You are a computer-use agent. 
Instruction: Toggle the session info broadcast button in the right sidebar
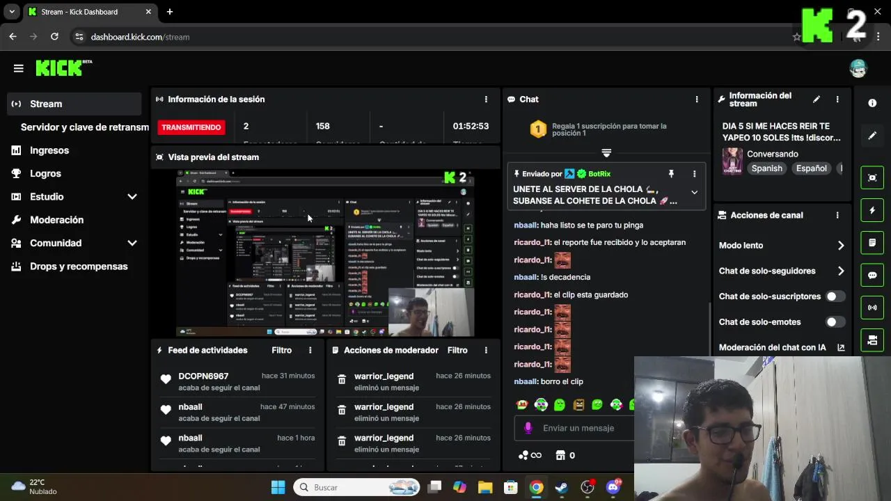point(872,308)
